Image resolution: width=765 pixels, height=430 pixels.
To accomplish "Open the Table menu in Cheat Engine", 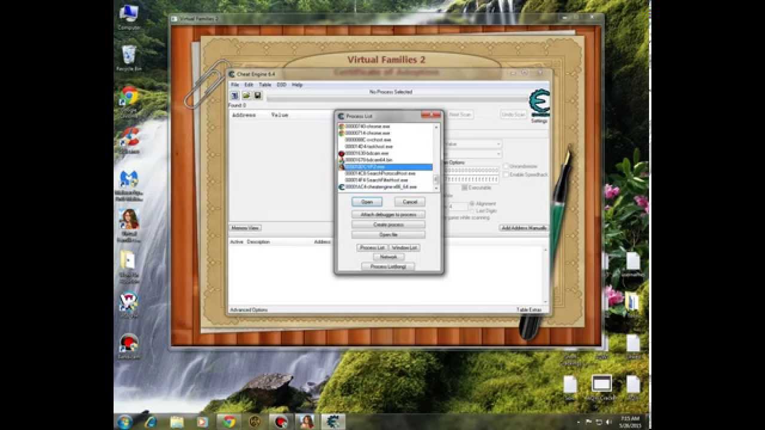I will 265,85.
